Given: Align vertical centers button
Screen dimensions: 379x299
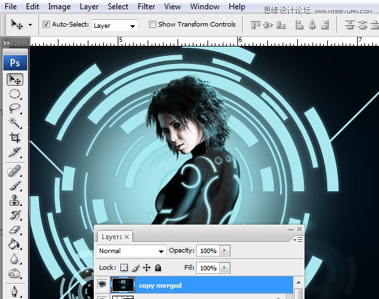Looking at the screenshot, I should point(268,25).
